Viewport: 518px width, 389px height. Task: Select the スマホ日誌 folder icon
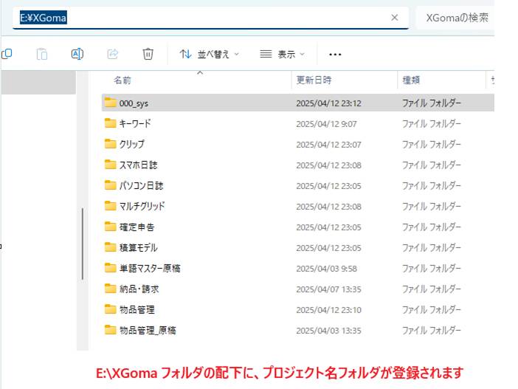(111, 165)
